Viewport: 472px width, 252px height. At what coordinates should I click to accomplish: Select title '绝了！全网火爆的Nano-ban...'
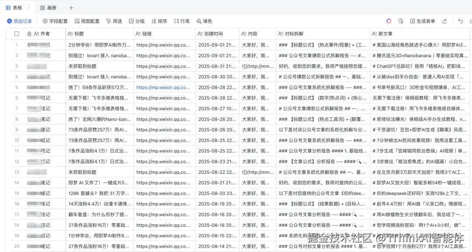coord(99,119)
